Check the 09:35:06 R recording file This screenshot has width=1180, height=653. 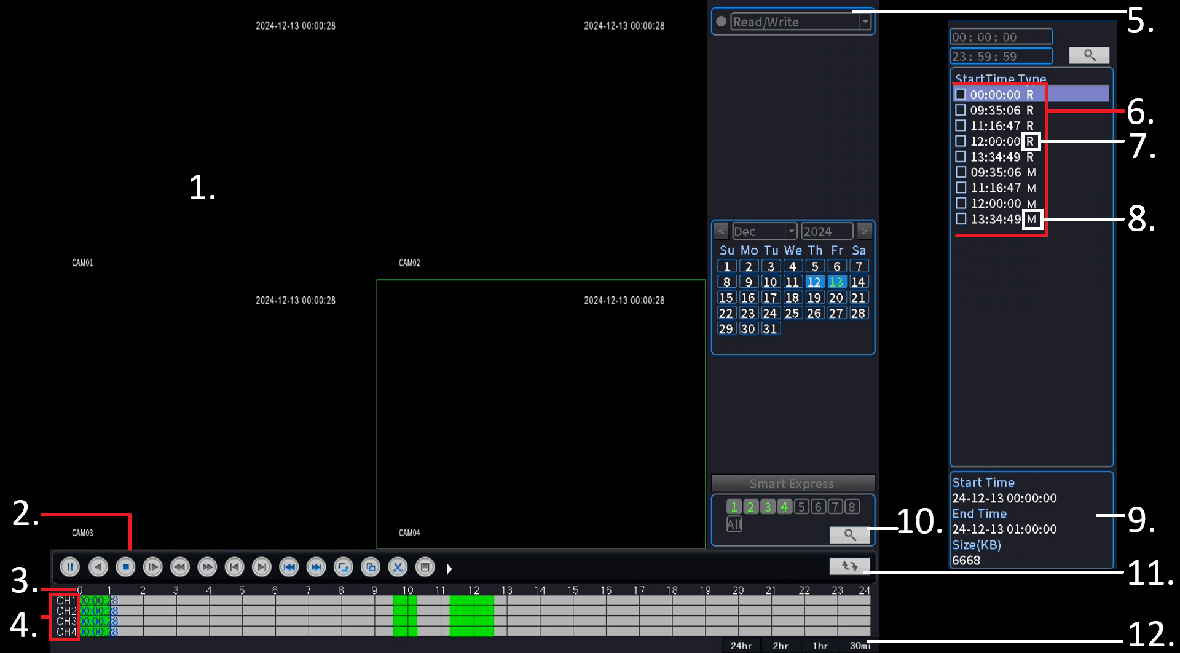(961, 110)
